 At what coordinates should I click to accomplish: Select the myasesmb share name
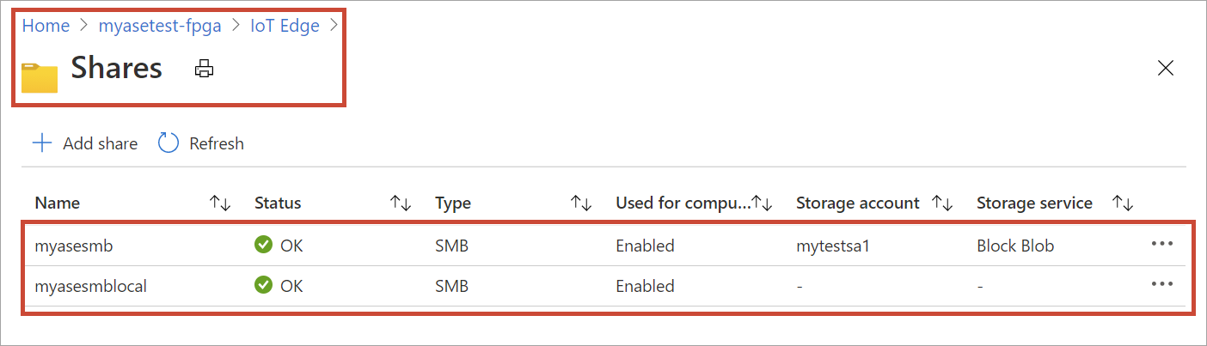click(74, 246)
